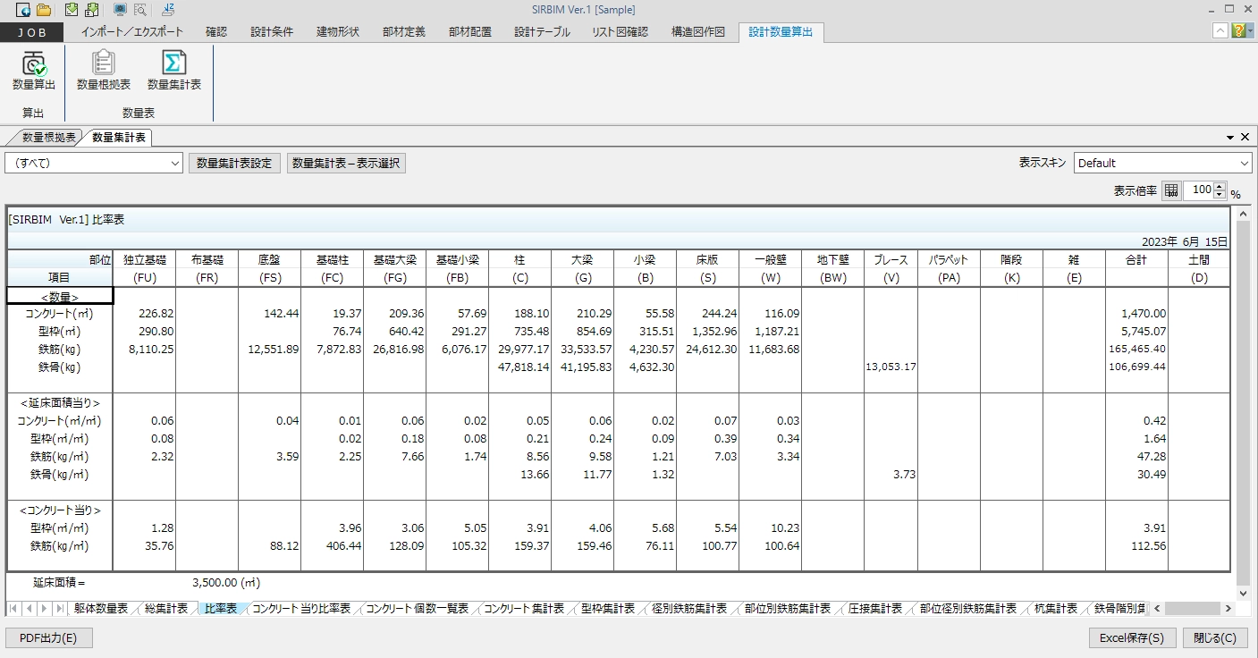Click the save icon with green arrow
Viewport: 1258px width, 658px height.
[72, 10]
